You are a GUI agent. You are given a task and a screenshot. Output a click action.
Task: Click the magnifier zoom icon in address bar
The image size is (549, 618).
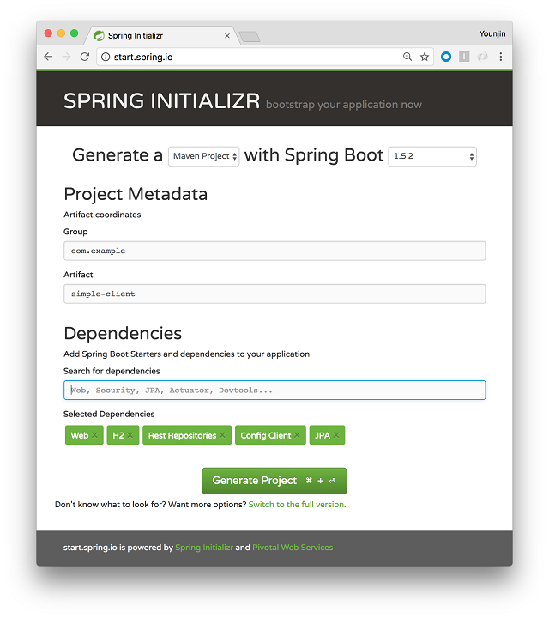coord(407,57)
